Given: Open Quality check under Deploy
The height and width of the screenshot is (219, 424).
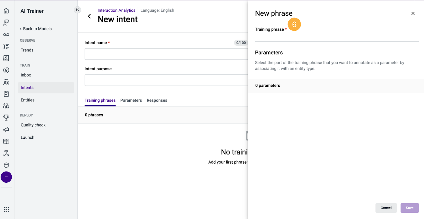Looking at the screenshot, I should pos(33,125).
